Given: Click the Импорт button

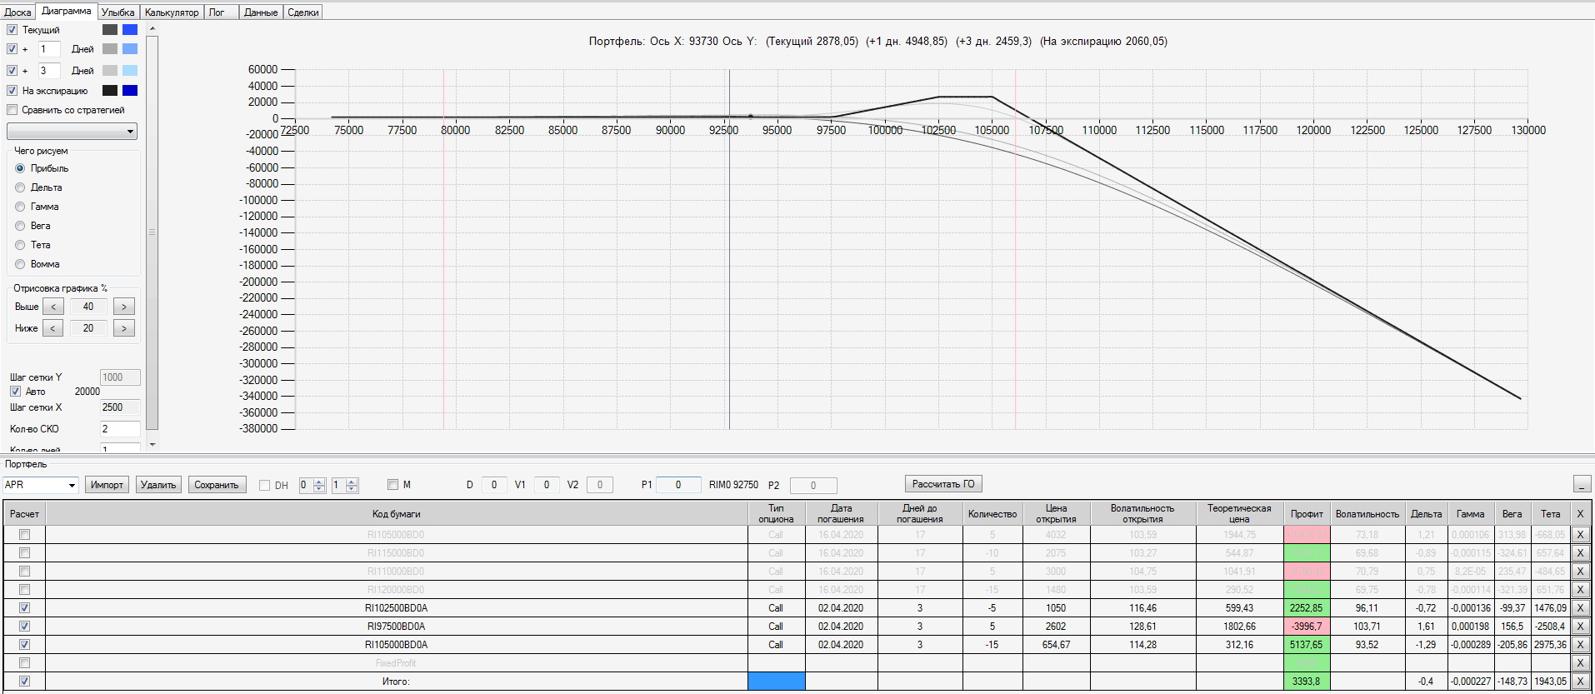Looking at the screenshot, I should pyautogui.click(x=107, y=485).
